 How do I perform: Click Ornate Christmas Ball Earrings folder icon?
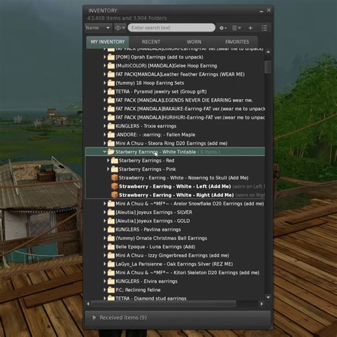(111, 238)
